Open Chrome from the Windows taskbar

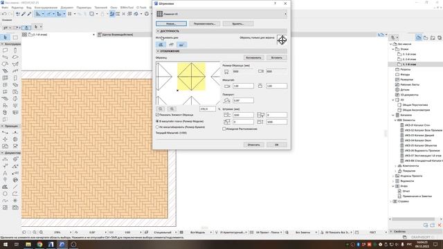(x=39, y=244)
